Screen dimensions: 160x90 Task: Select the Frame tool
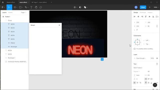pos(15,7)
